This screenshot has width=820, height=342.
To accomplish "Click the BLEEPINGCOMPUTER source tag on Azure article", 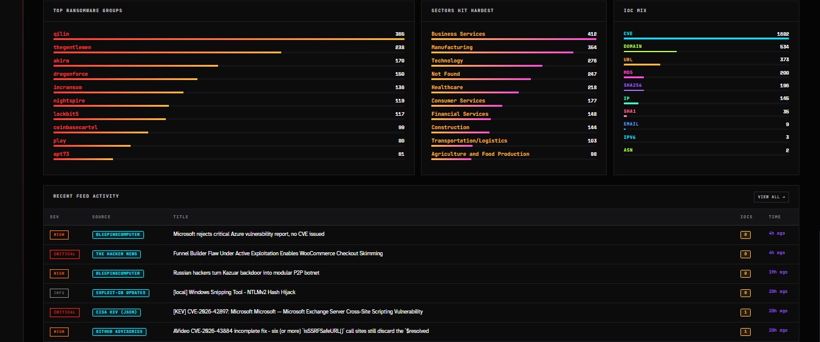I will [118, 235].
